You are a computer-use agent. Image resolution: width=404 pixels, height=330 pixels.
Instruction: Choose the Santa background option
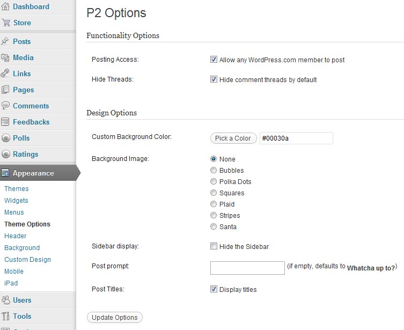point(214,227)
